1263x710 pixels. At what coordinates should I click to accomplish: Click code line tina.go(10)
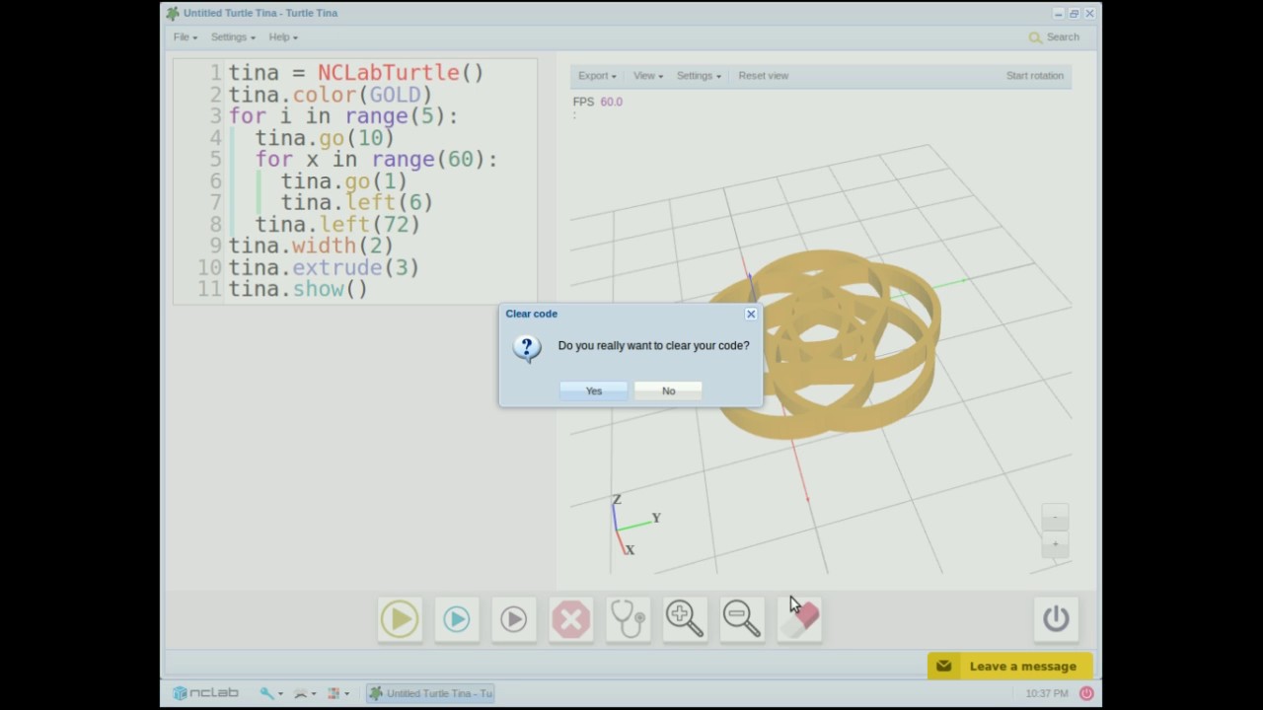point(325,138)
